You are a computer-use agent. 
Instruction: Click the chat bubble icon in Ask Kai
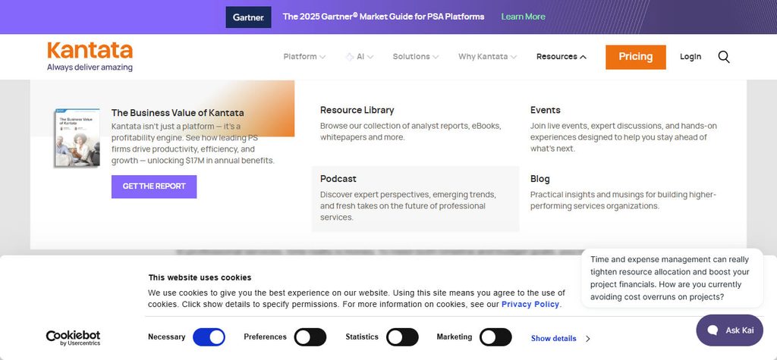713,330
